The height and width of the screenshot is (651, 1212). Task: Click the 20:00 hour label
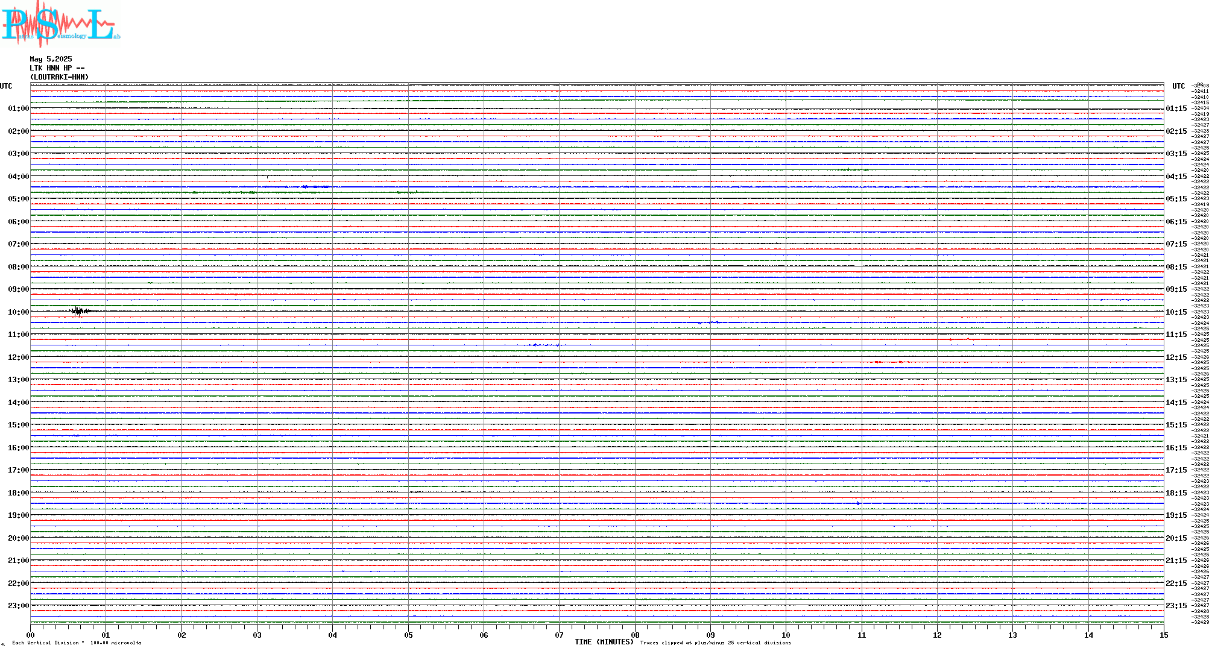coord(19,538)
